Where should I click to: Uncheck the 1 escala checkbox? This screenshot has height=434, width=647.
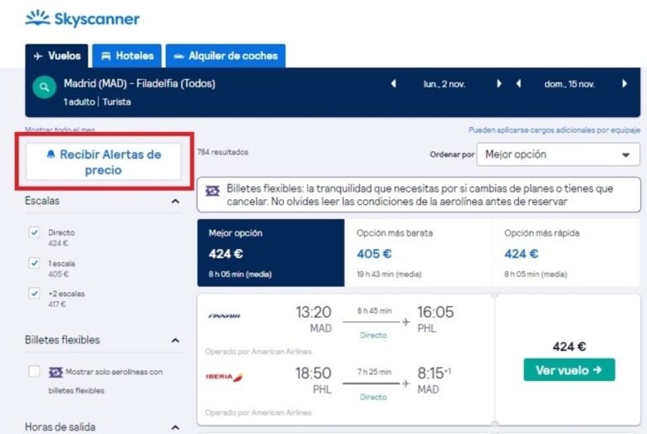tap(35, 263)
